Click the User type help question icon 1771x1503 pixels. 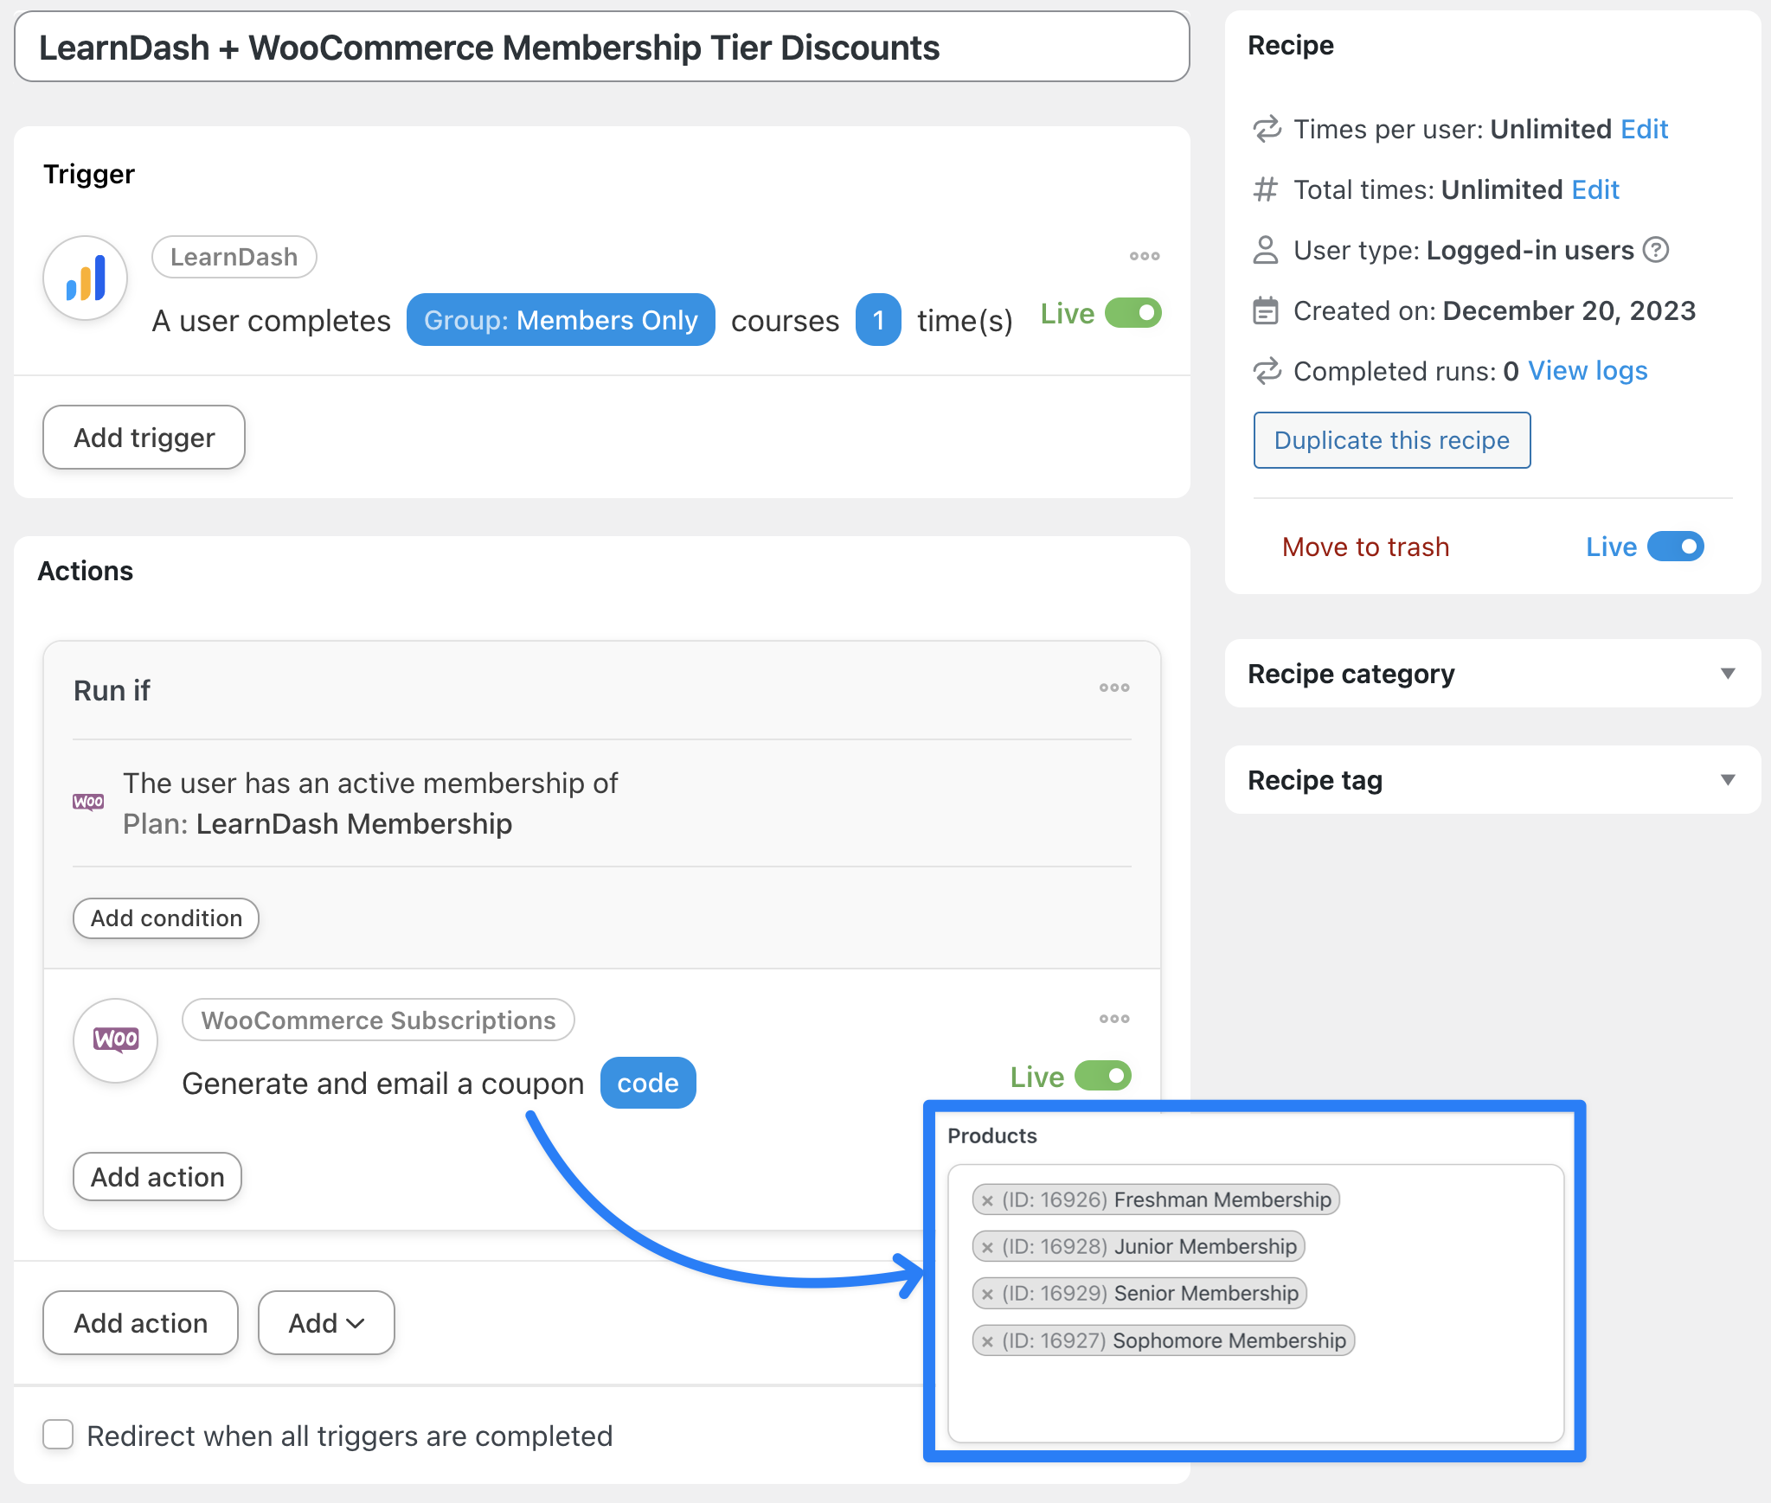[1656, 250]
